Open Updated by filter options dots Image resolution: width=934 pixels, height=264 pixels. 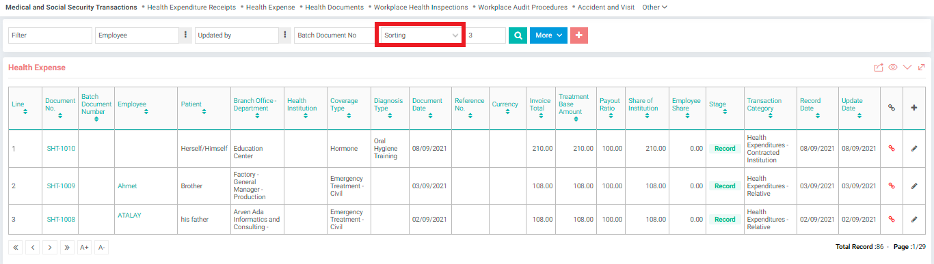(x=284, y=35)
